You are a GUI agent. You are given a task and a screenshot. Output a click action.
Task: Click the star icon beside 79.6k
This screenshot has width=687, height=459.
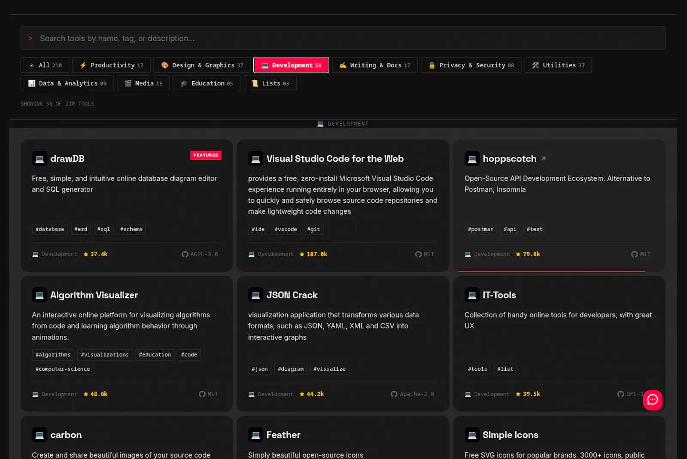pyautogui.click(x=518, y=254)
